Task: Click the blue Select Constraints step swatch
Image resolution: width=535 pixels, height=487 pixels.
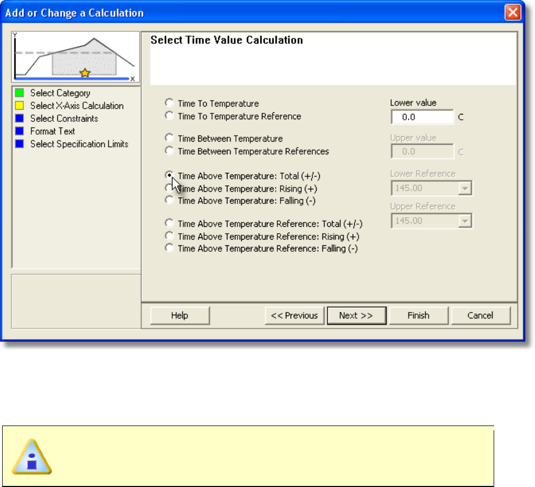Action: coord(20,118)
